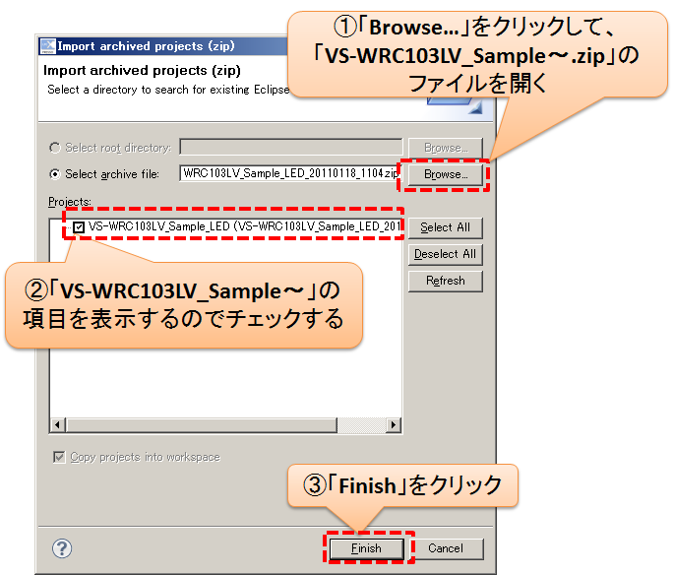Click the Deselect All button

(x=445, y=254)
